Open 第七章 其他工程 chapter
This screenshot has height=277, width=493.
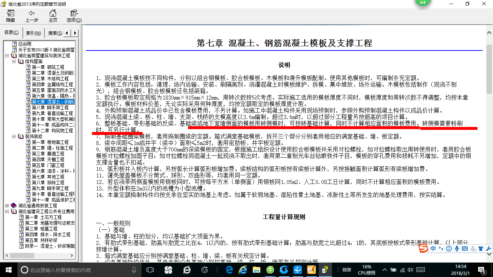pyautogui.click(x=48, y=177)
